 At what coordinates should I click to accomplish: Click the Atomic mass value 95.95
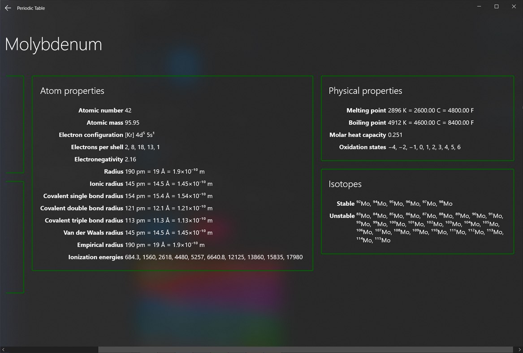(132, 122)
